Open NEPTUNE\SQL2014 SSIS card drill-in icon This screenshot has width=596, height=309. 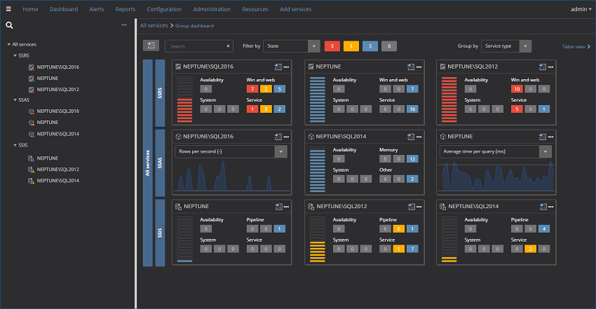point(543,207)
